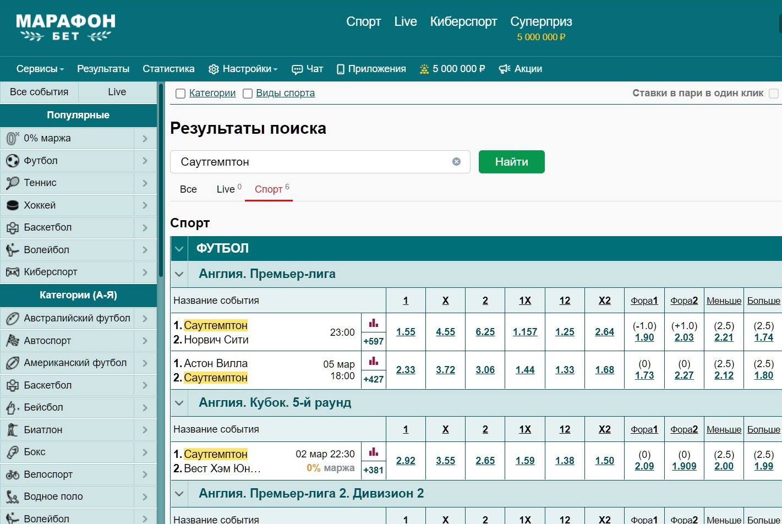Open the 0% маржа icon in sidebar
Image resolution: width=782 pixels, height=524 pixels.
(x=12, y=138)
